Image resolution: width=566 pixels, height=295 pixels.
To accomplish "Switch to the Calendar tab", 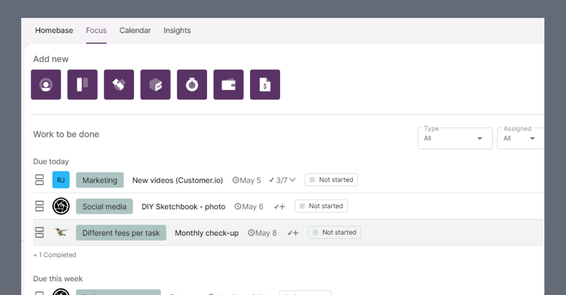I will click(x=135, y=30).
